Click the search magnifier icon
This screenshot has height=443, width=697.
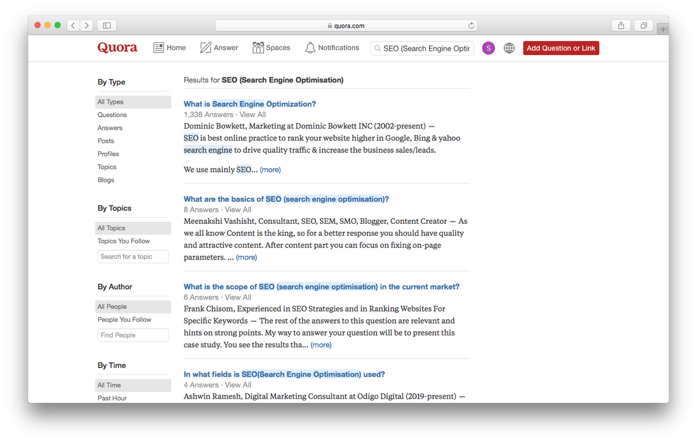[378, 48]
